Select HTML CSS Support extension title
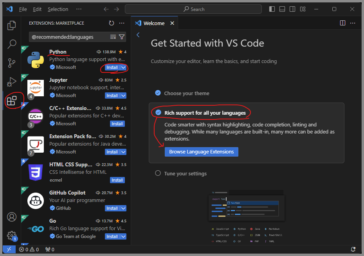364x256 pixels. pyautogui.click(x=71, y=164)
